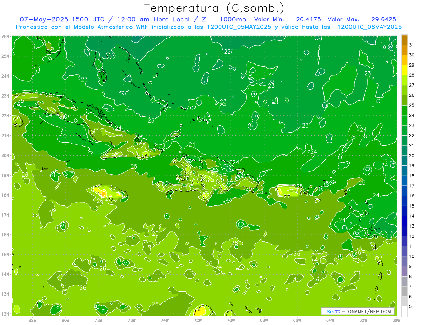Click the "66W" longitude axis label
This screenshot has height=325, width=421.
297,320
